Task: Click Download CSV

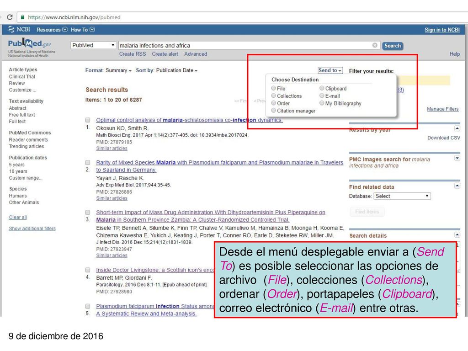Action: (443, 138)
